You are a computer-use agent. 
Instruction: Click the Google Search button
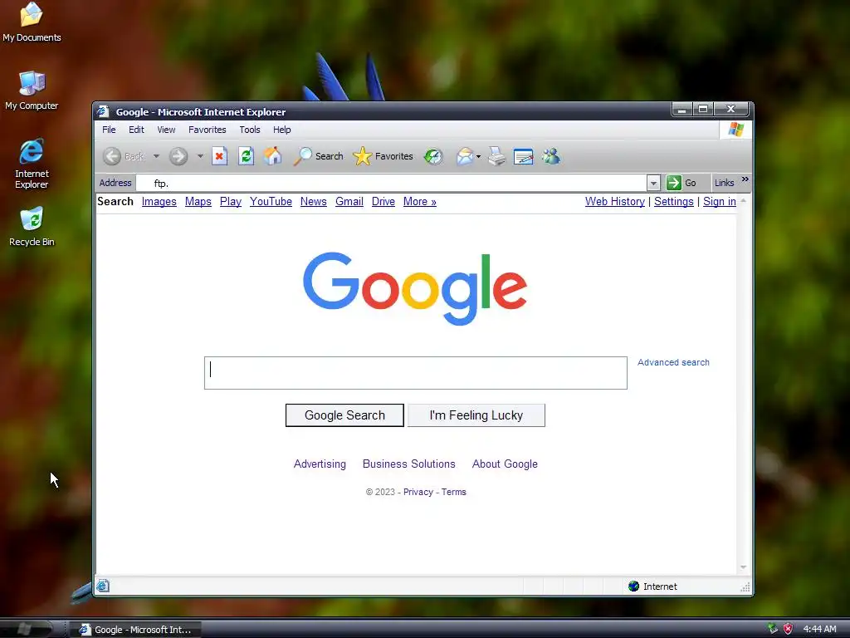pos(344,415)
